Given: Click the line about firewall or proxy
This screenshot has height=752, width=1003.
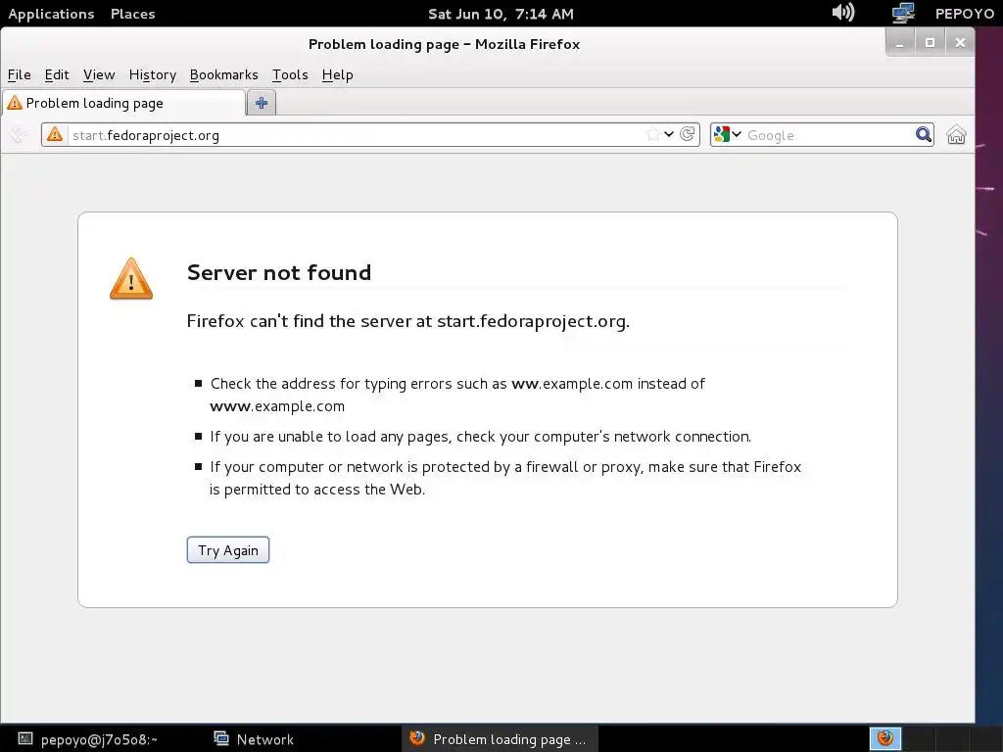Looking at the screenshot, I should pos(505,478).
